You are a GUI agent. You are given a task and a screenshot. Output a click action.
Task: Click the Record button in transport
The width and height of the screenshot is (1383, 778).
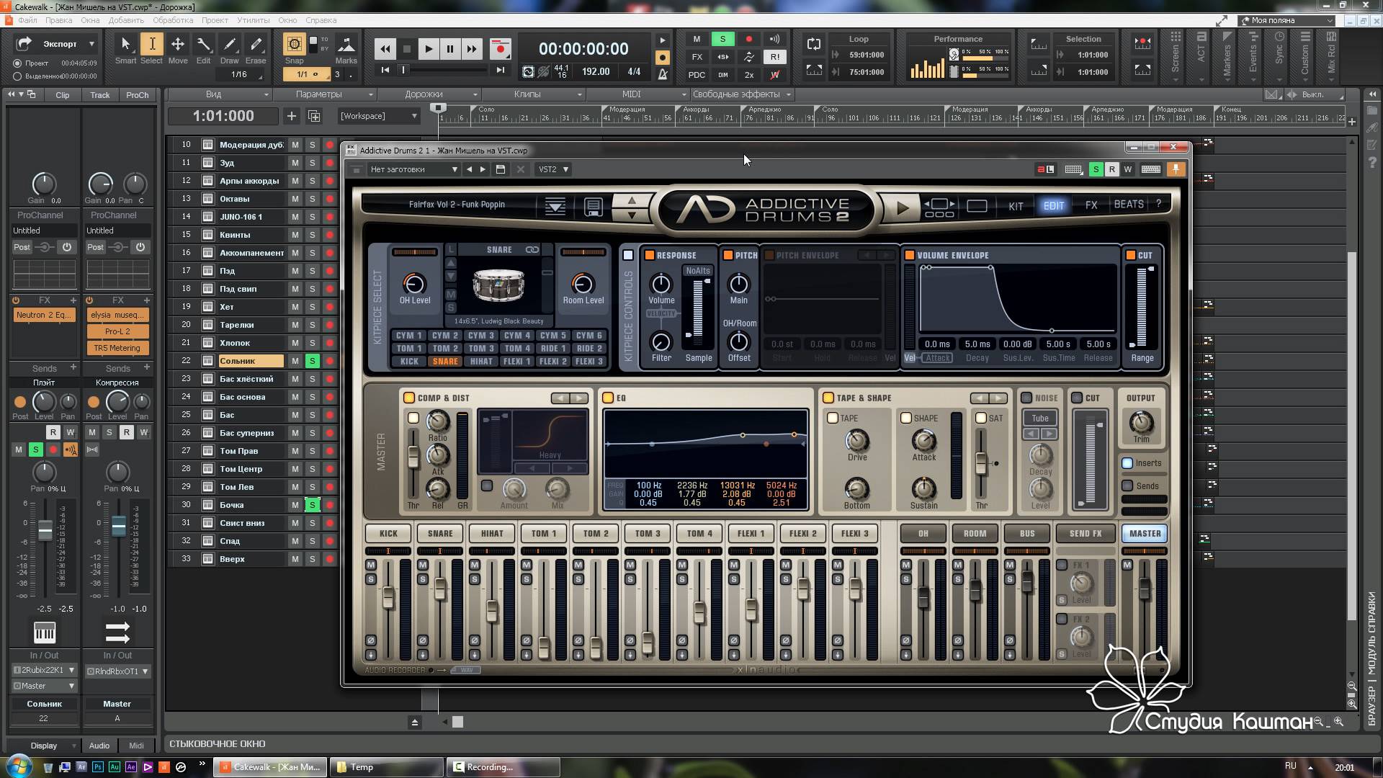click(500, 49)
